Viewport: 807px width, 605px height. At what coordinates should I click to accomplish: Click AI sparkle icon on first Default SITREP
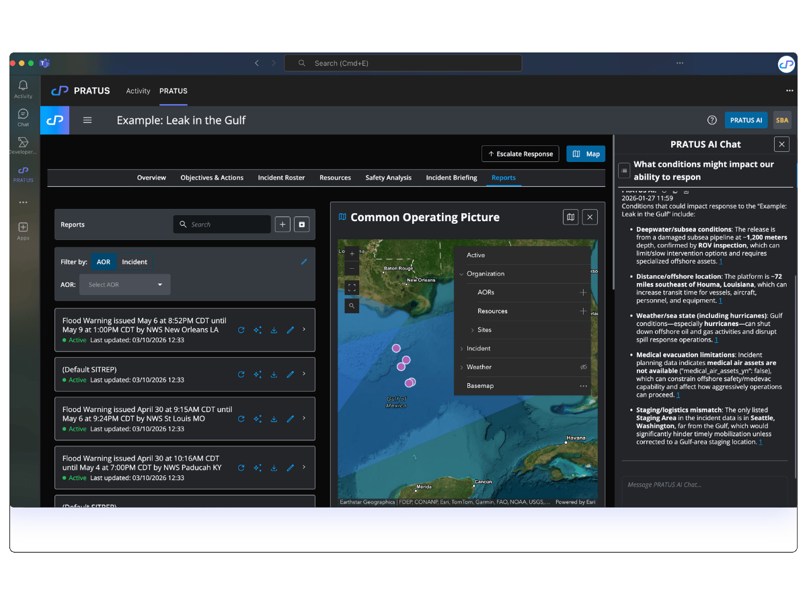[258, 374]
